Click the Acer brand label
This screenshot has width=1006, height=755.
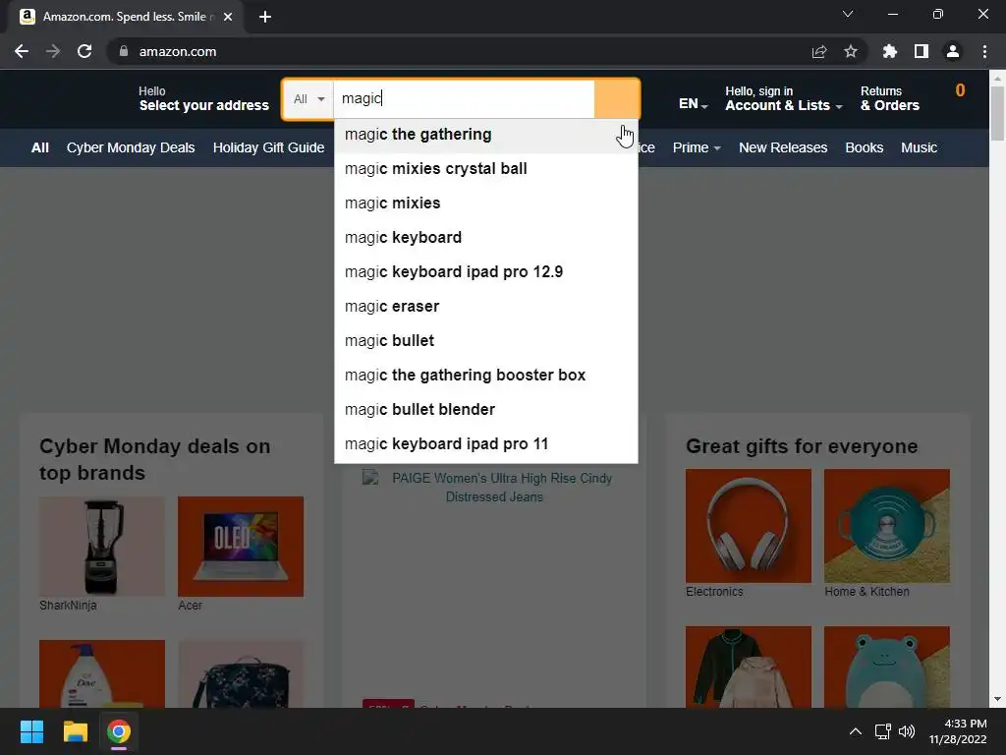190,606
